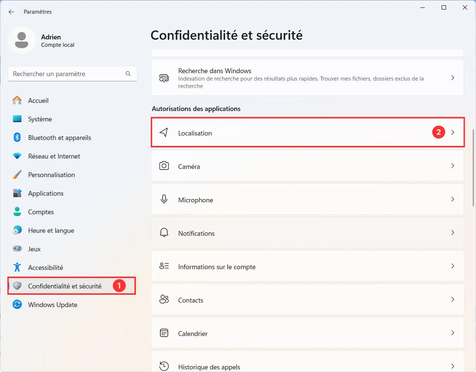
Task: Open the Localisation permission label
Action: pos(195,133)
